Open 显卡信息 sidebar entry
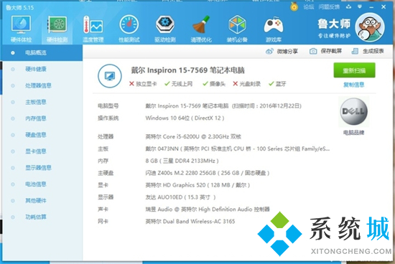Viewport: 395px width, 264px height. coord(42,151)
